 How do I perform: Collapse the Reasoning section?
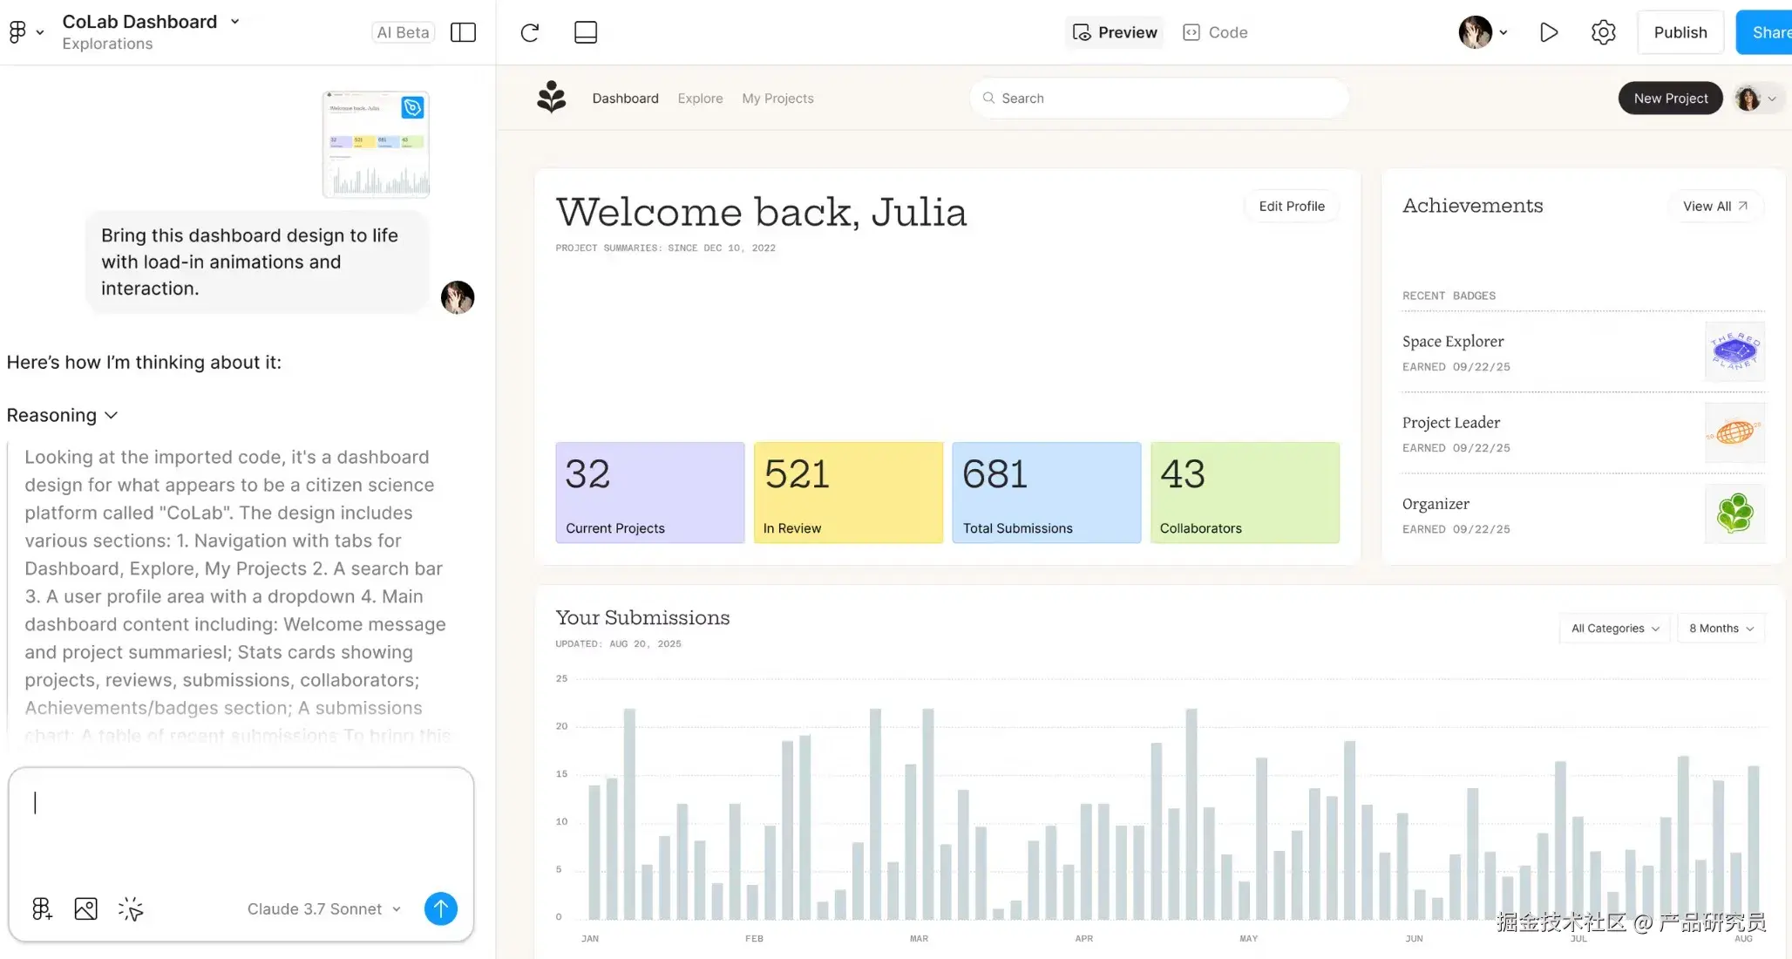pos(62,415)
